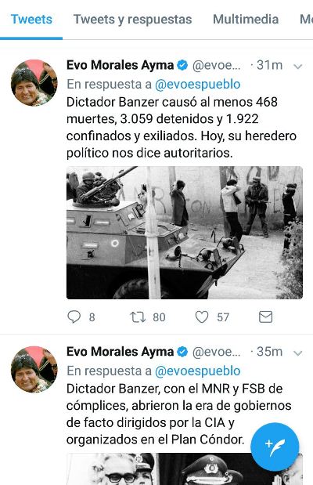The width and height of the screenshot is (313, 485).
Task: Tap the floating compose new tweet button
Action: click(x=275, y=447)
